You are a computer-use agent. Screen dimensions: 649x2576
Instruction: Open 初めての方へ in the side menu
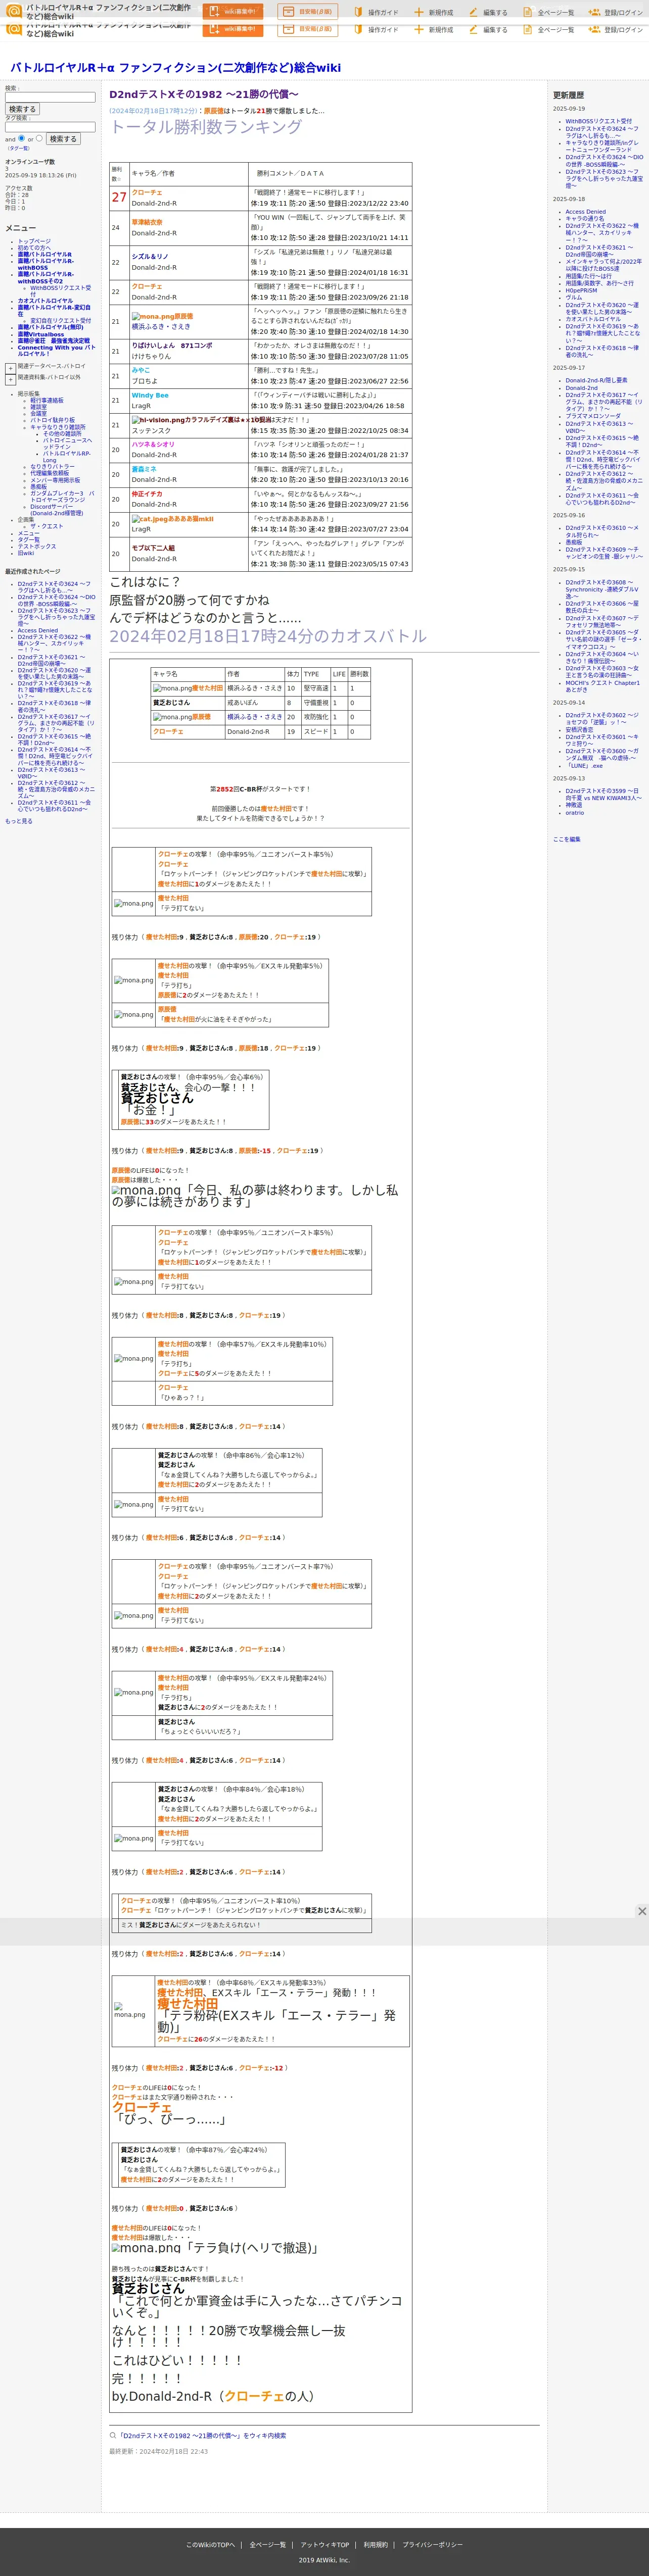[33, 248]
